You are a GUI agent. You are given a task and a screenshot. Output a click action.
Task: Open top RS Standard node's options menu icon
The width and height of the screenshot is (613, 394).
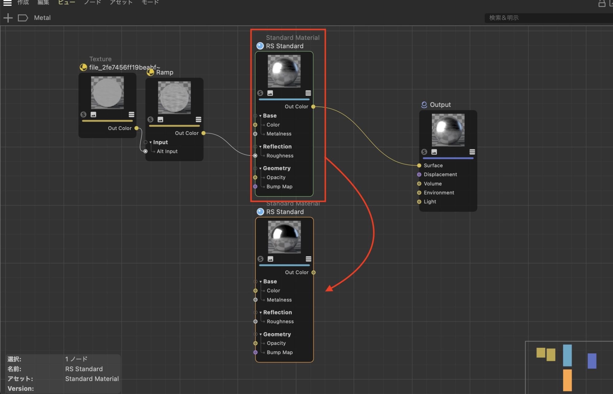click(x=308, y=93)
